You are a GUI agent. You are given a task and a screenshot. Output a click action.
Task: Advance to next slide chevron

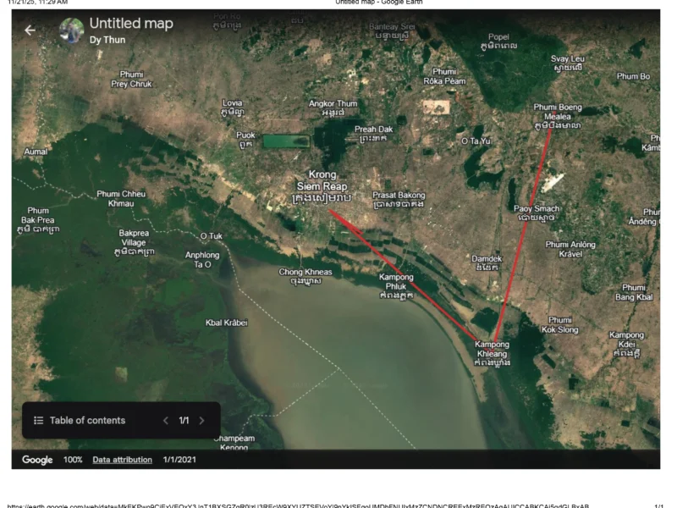click(x=201, y=420)
